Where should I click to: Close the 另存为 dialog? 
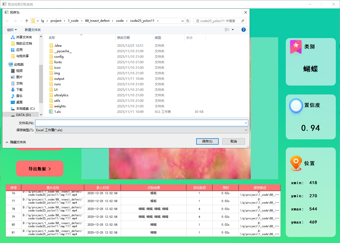coord(245,12)
